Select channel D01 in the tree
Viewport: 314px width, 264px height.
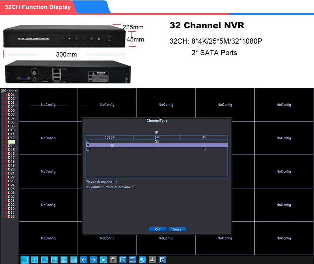11,95
